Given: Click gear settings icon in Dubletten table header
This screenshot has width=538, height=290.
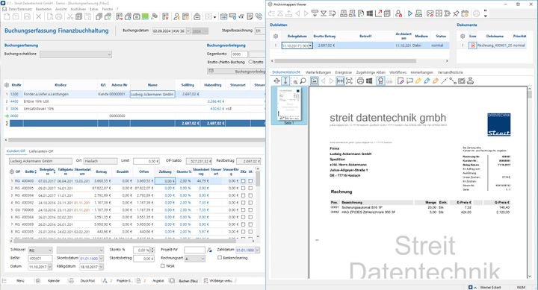Looking at the screenshot, I should pyautogui.click(x=276, y=36).
